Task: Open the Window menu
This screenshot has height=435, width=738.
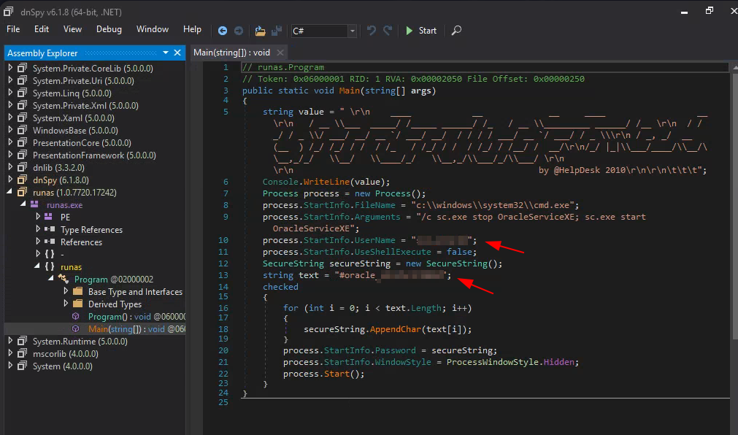Action: tap(152, 29)
